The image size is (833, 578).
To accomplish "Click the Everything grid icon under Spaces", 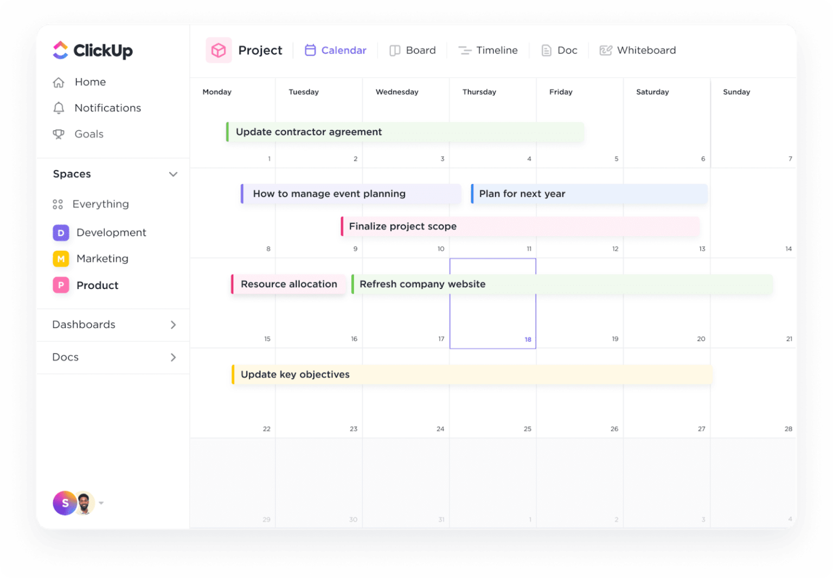I will [58, 204].
